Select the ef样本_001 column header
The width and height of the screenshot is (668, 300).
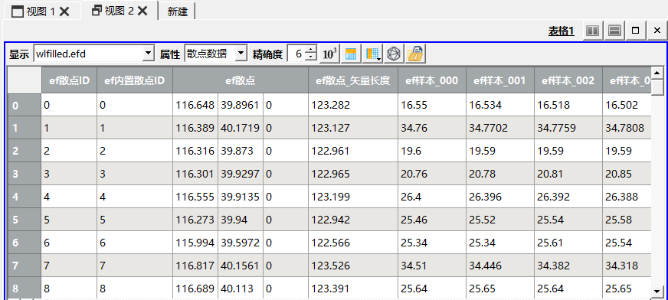500,80
